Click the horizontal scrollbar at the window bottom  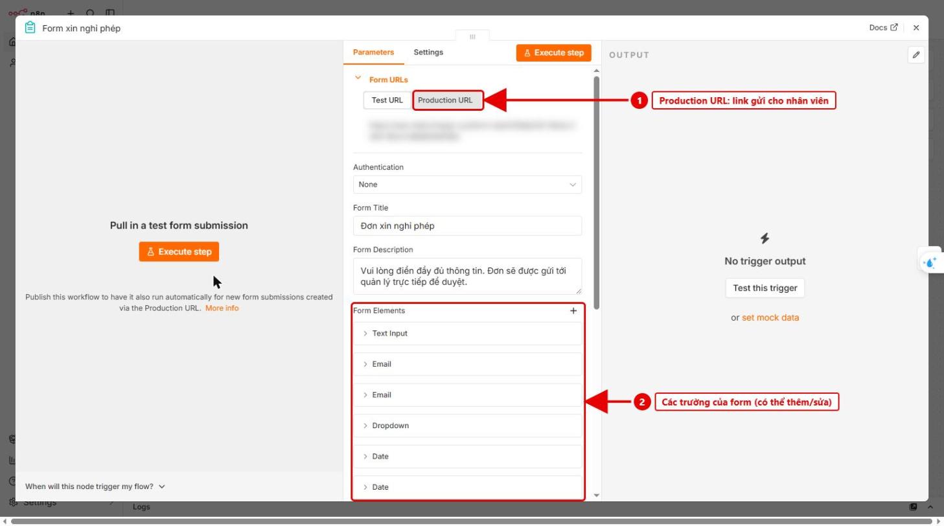click(472, 521)
